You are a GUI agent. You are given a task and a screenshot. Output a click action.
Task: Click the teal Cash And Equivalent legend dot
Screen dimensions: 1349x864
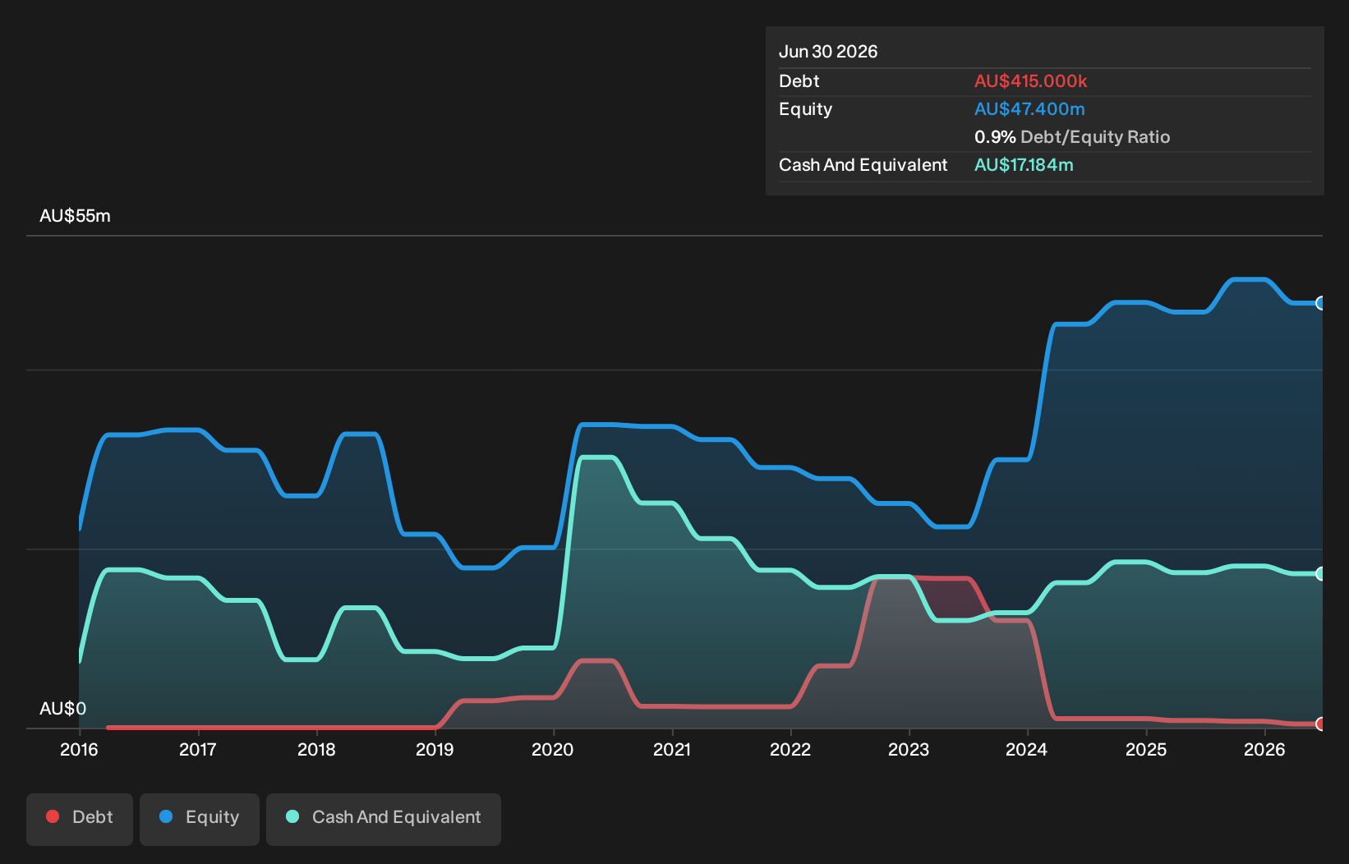click(292, 816)
